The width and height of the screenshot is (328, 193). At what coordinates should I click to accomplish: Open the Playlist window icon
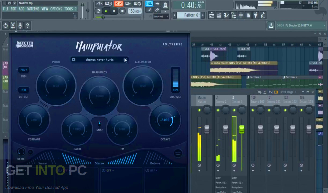click(212, 16)
